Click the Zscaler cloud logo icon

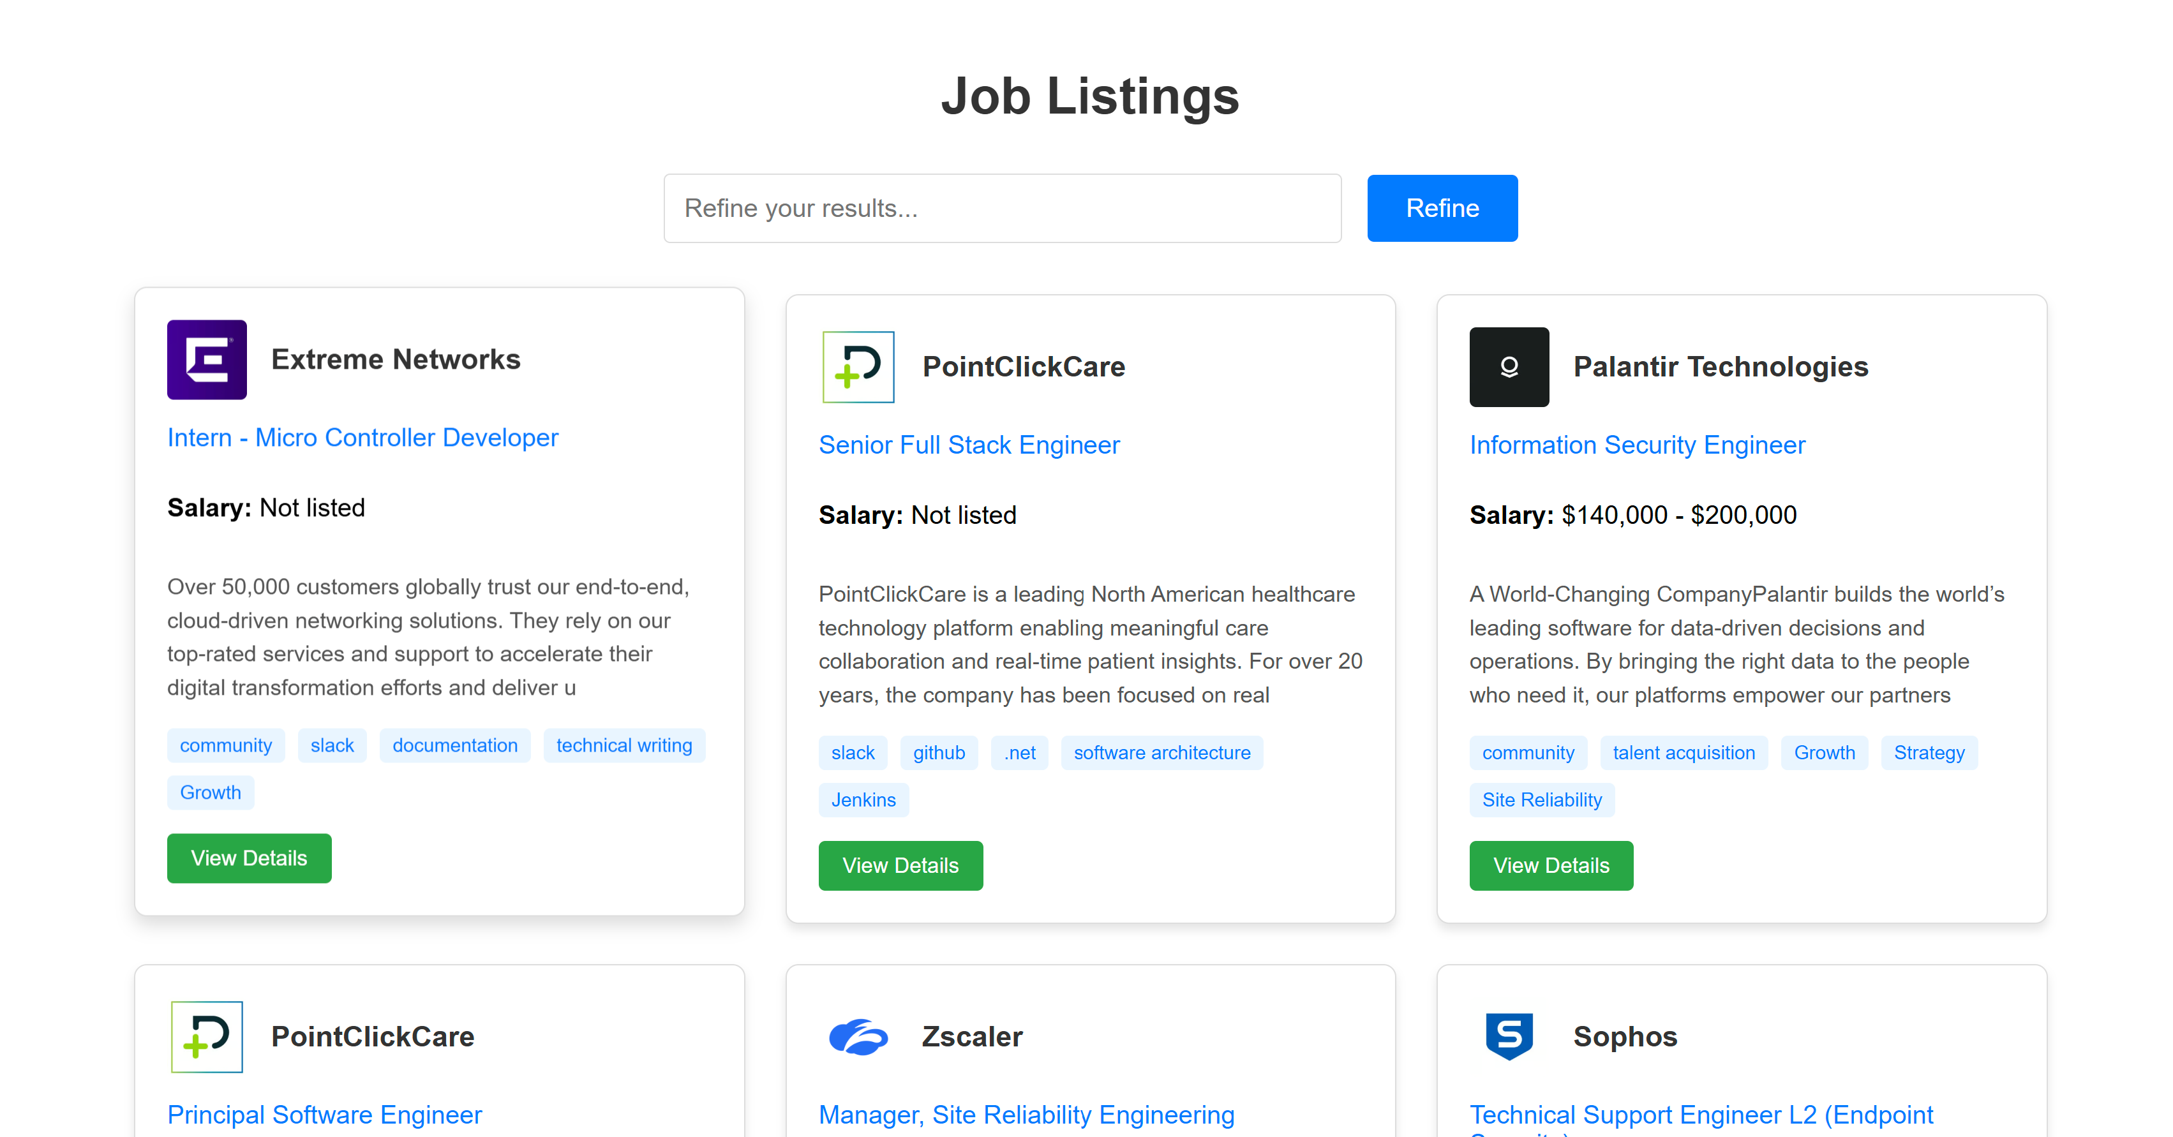click(858, 1037)
